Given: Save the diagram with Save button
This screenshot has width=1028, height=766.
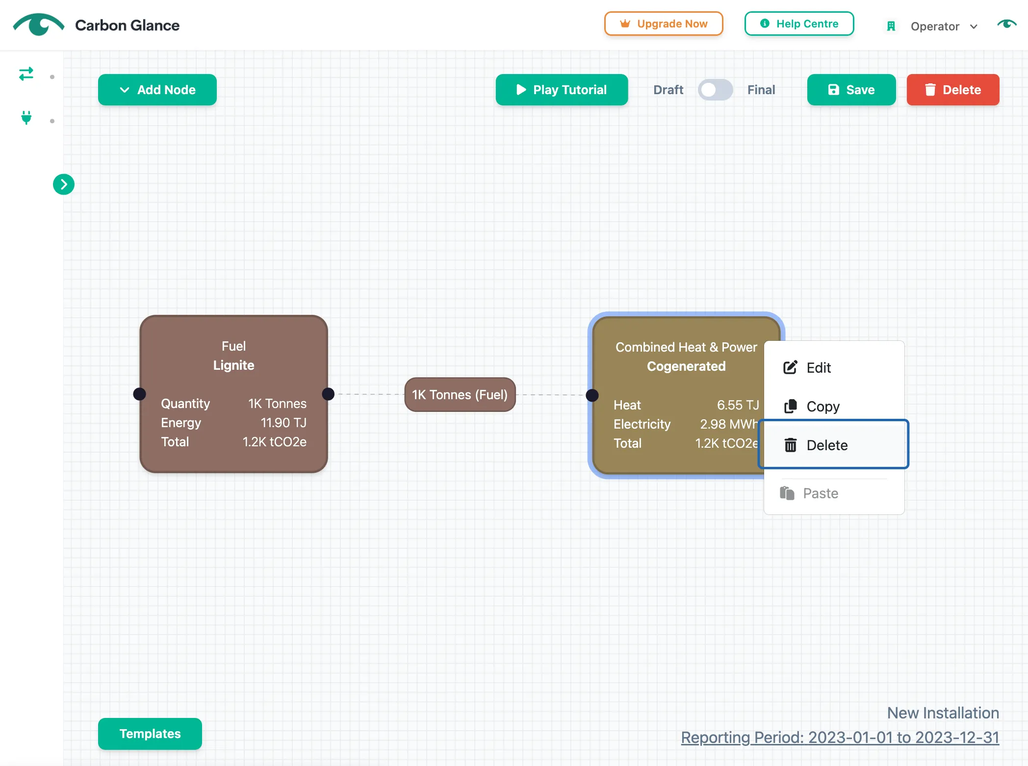Looking at the screenshot, I should point(851,90).
